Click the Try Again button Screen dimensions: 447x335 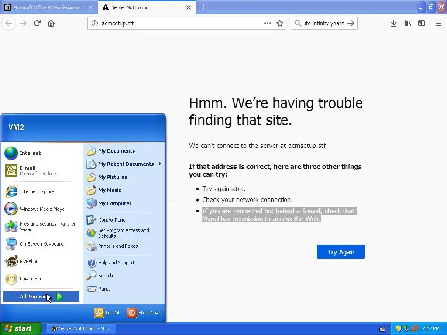point(340,252)
